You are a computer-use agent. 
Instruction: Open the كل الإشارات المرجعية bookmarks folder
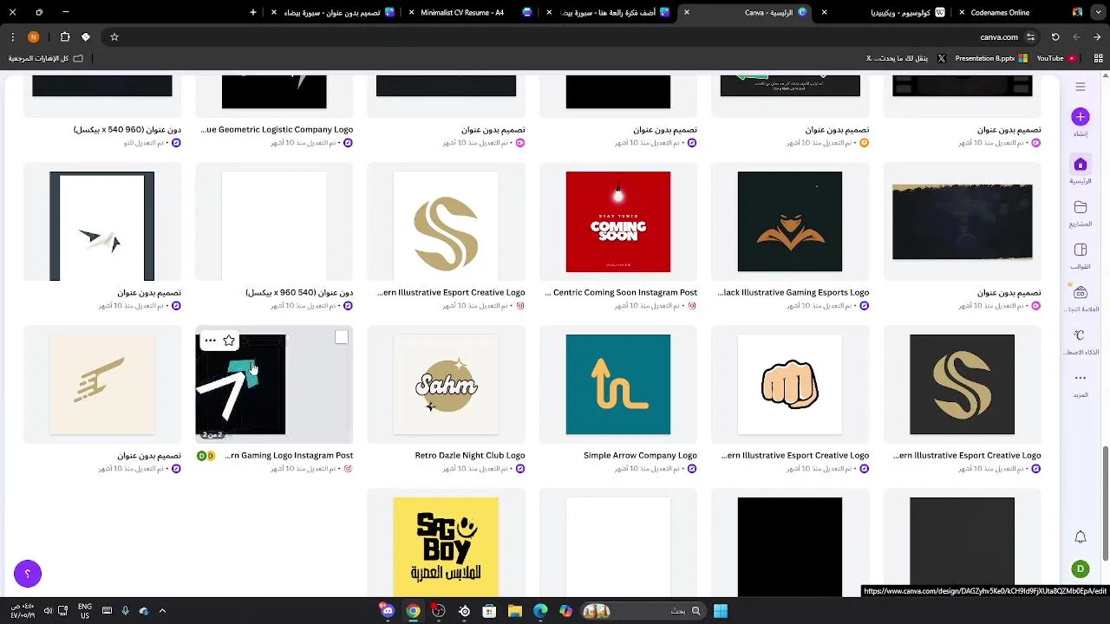tap(45, 58)
